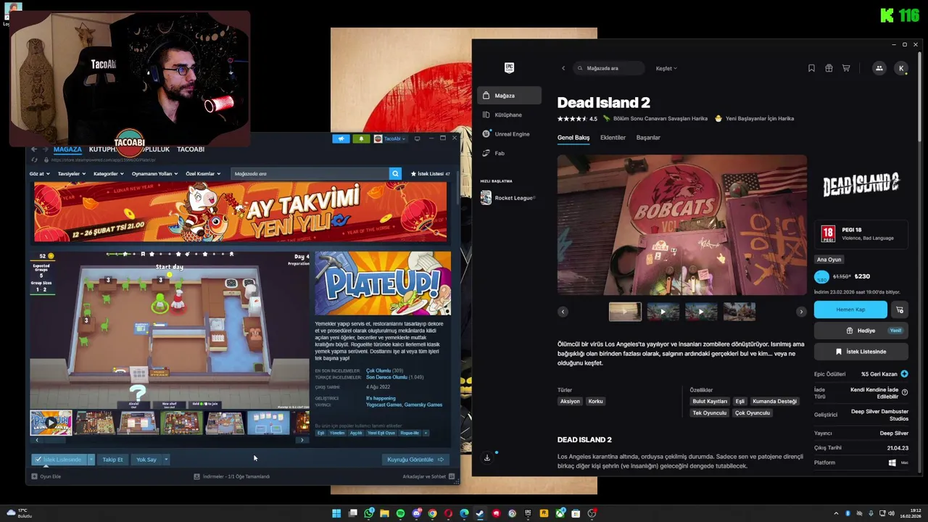Viewport: 928px width, 522px height.
Task: Open Kütüphane in the Epic sidebar
Action: [509, 115]
